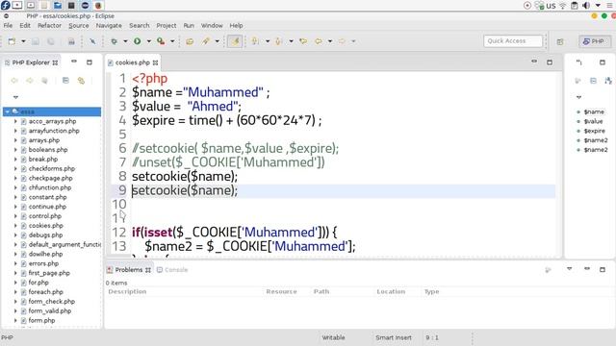Screen dimensions: 616x346
Task: Open the Help menu
Action: [x=236, y=26]
